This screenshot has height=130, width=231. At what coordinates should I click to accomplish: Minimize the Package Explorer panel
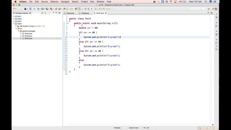56,13
